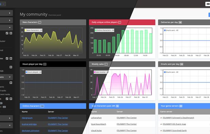Click the edit pencil icon in the 'tes' sidebar row
Image resolution: width=210 pixels, height=134 pixels.
coord(7,58)
